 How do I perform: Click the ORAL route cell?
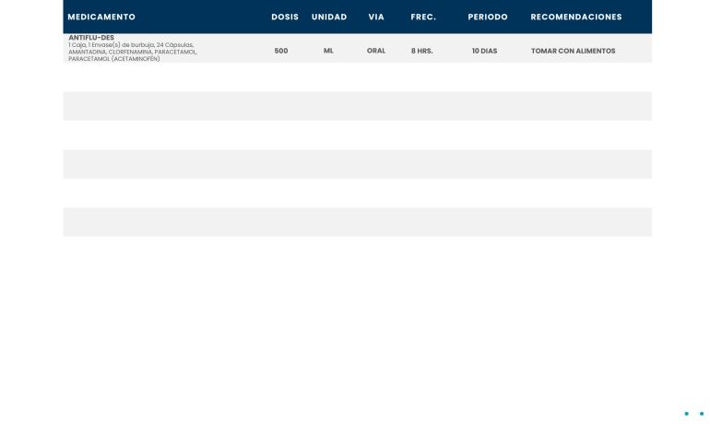[376, 51]
